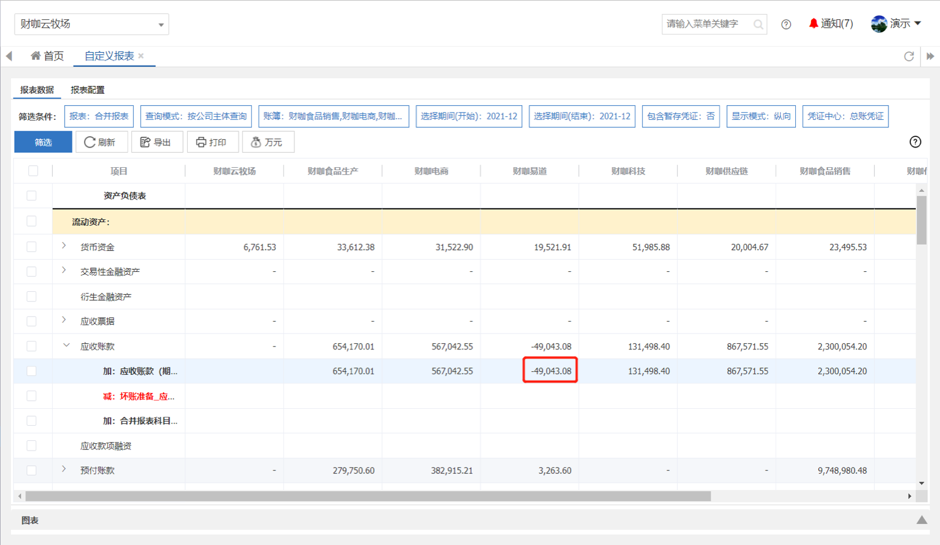The width and height of the screenshot is (940, 545).
Task: Close the 自定义报表 tab
Action: click(141, 56)
